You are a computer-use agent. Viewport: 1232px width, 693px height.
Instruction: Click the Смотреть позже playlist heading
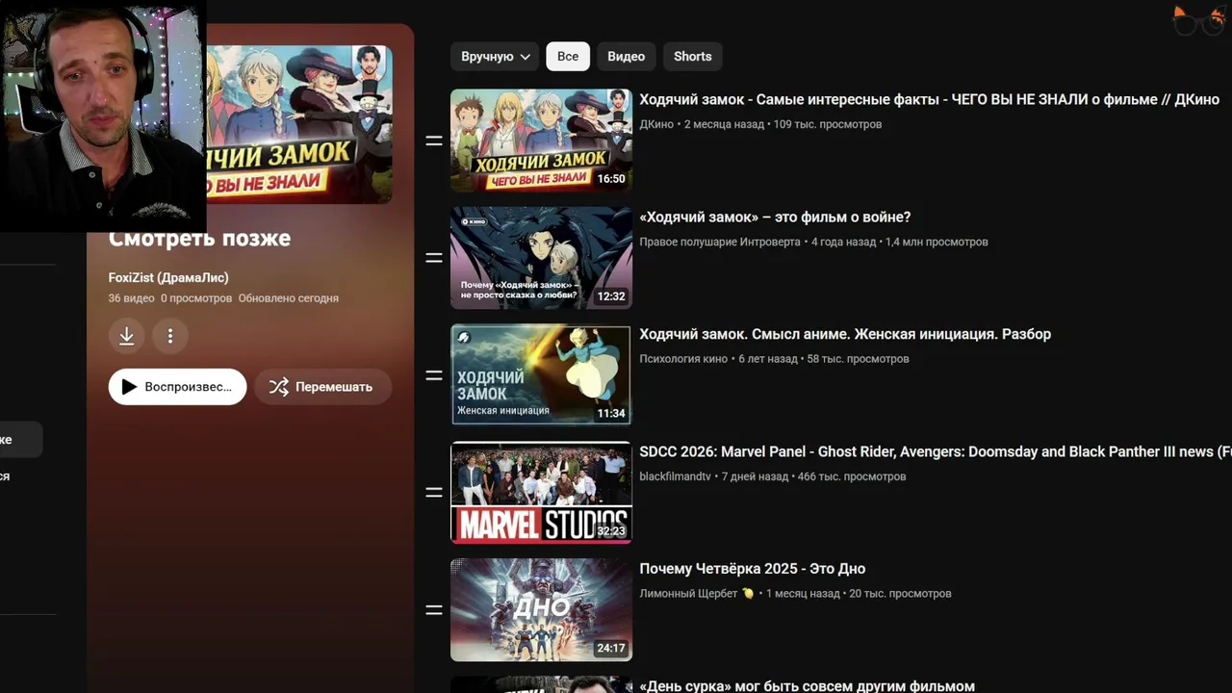(199, 238)
